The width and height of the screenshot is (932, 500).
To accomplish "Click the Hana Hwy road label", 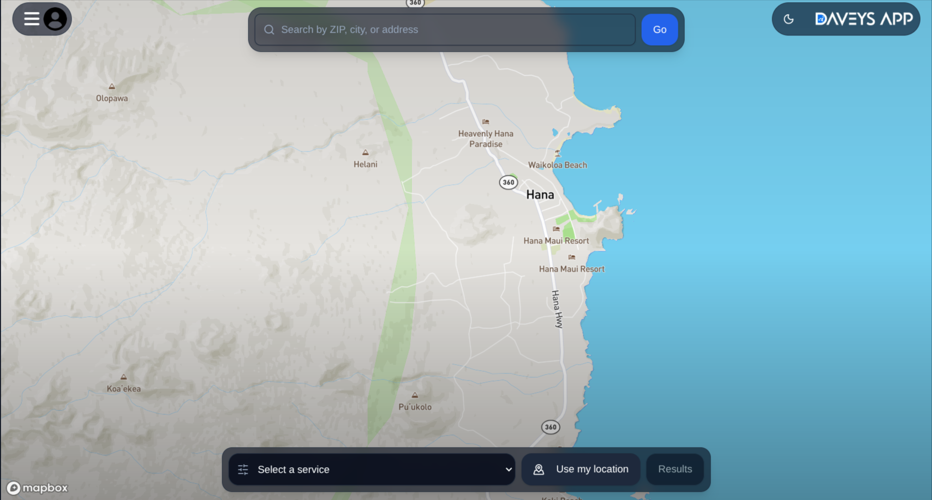I will tap(557, 309).
